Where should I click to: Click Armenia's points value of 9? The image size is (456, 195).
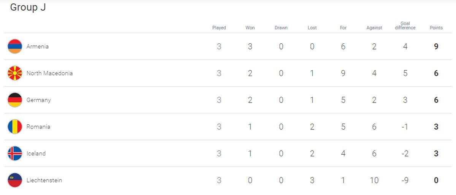click(x=436, y=46)
